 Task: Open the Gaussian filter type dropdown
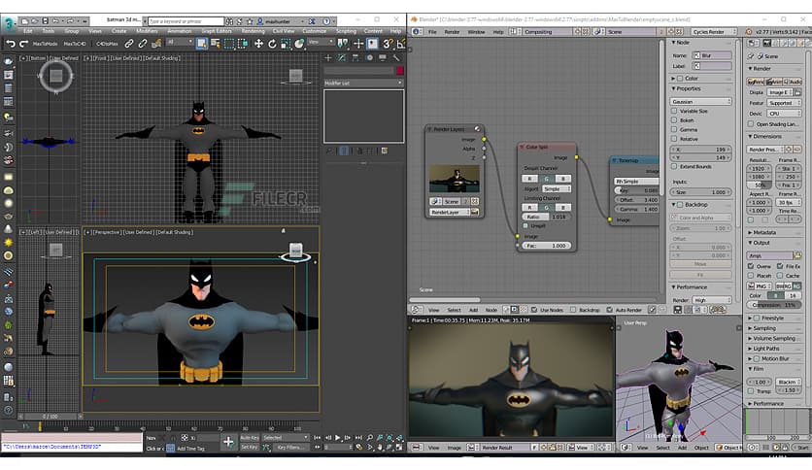(701, 101)
